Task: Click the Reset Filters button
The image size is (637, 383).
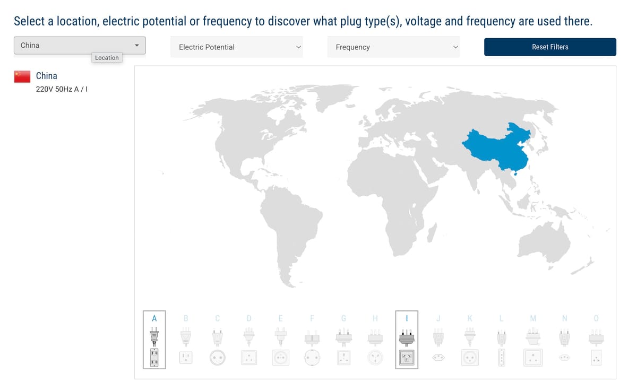Action: click(550, 47)
